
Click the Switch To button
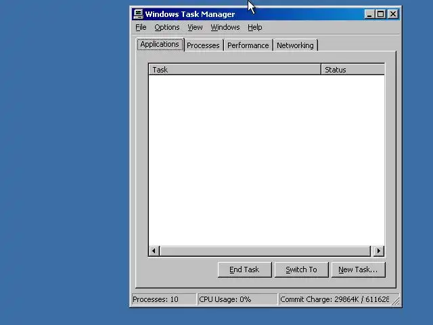click(x=301, y=269)
